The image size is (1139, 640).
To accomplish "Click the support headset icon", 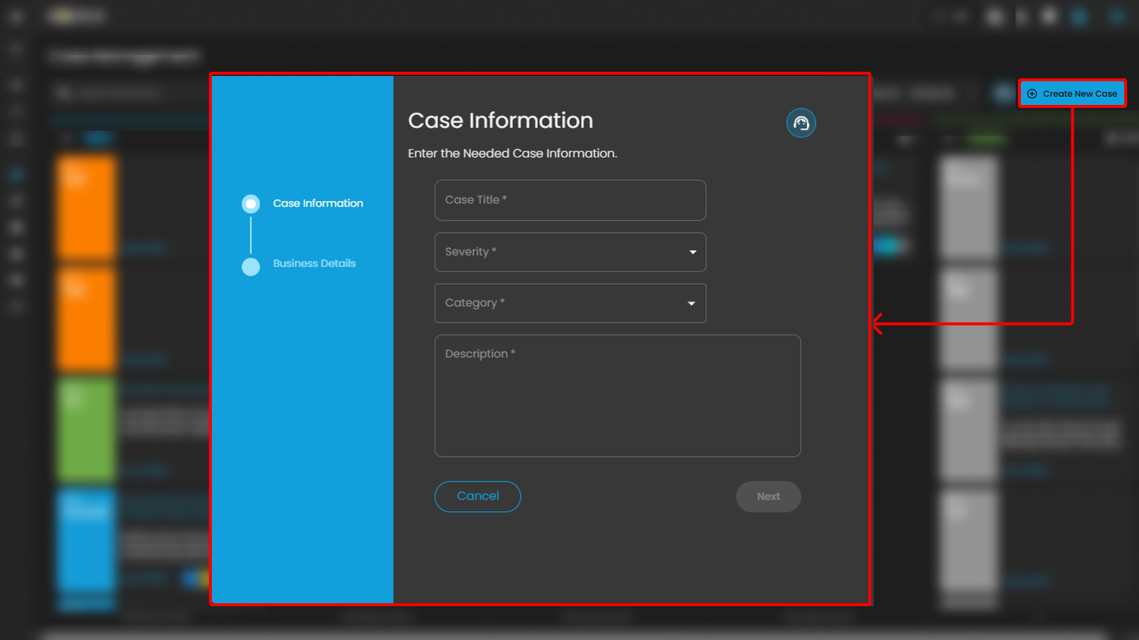I will [x=801, y=123].
